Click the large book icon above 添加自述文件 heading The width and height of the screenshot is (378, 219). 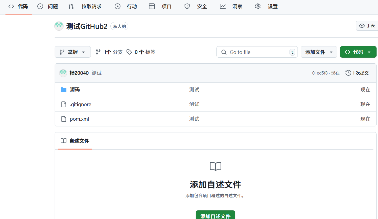pyautogui.click(x=216, y=167)
